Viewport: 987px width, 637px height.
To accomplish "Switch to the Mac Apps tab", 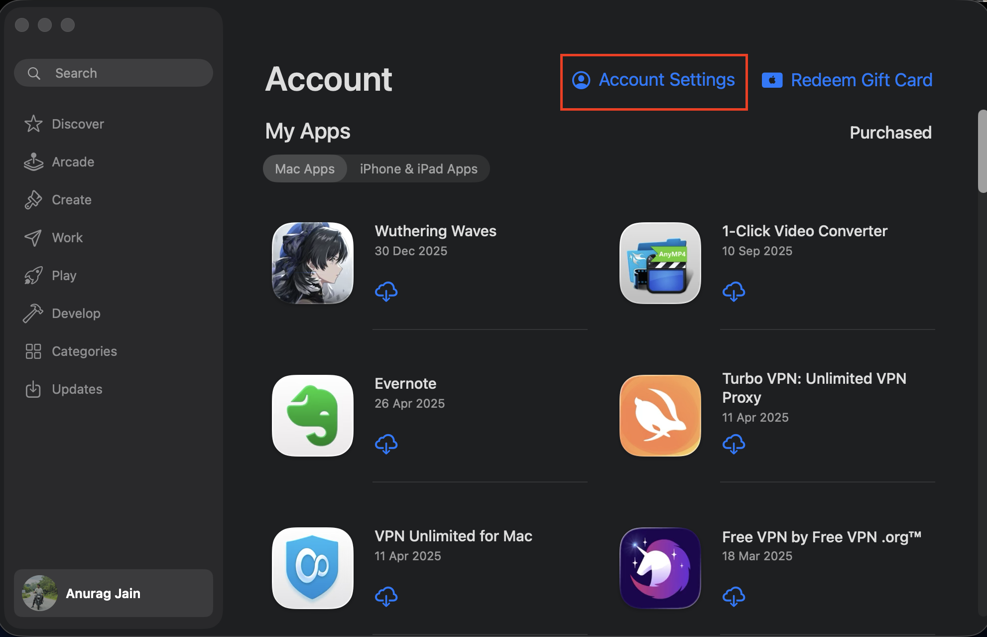I will [304, 168].
